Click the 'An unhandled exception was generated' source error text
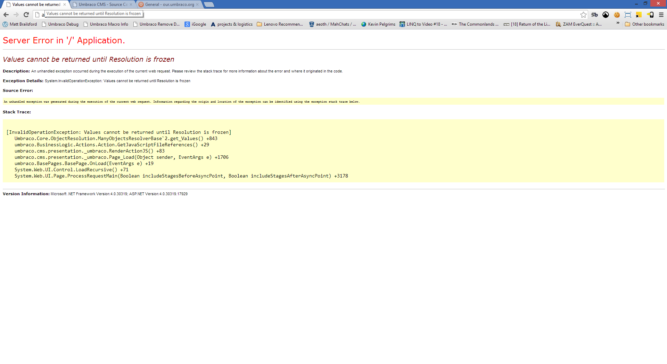 click(182, 102)
